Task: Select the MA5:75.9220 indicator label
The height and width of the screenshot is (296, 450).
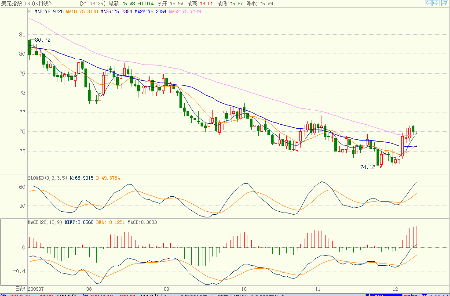Action: [x=49, y=12]
